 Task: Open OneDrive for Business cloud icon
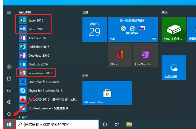[23, 82]
